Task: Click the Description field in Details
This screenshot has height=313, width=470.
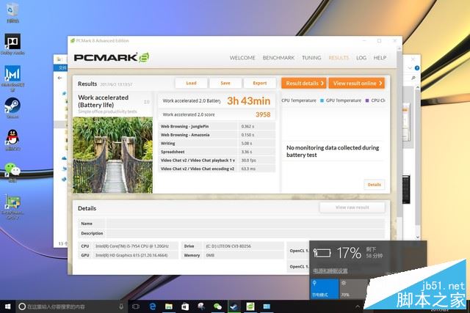Action: coord(245,233)
